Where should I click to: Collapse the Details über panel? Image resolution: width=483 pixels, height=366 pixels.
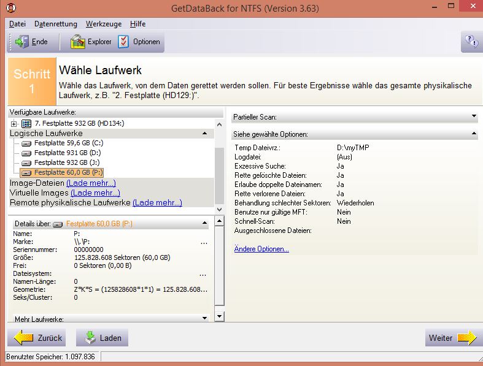(x=204, y=223)
